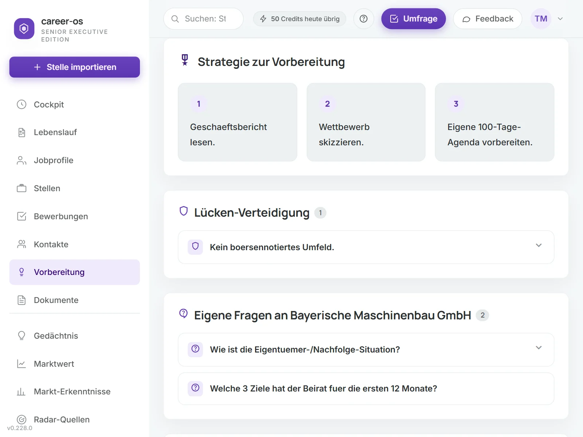Open the help question mark icon

click(x=363, y=19)
